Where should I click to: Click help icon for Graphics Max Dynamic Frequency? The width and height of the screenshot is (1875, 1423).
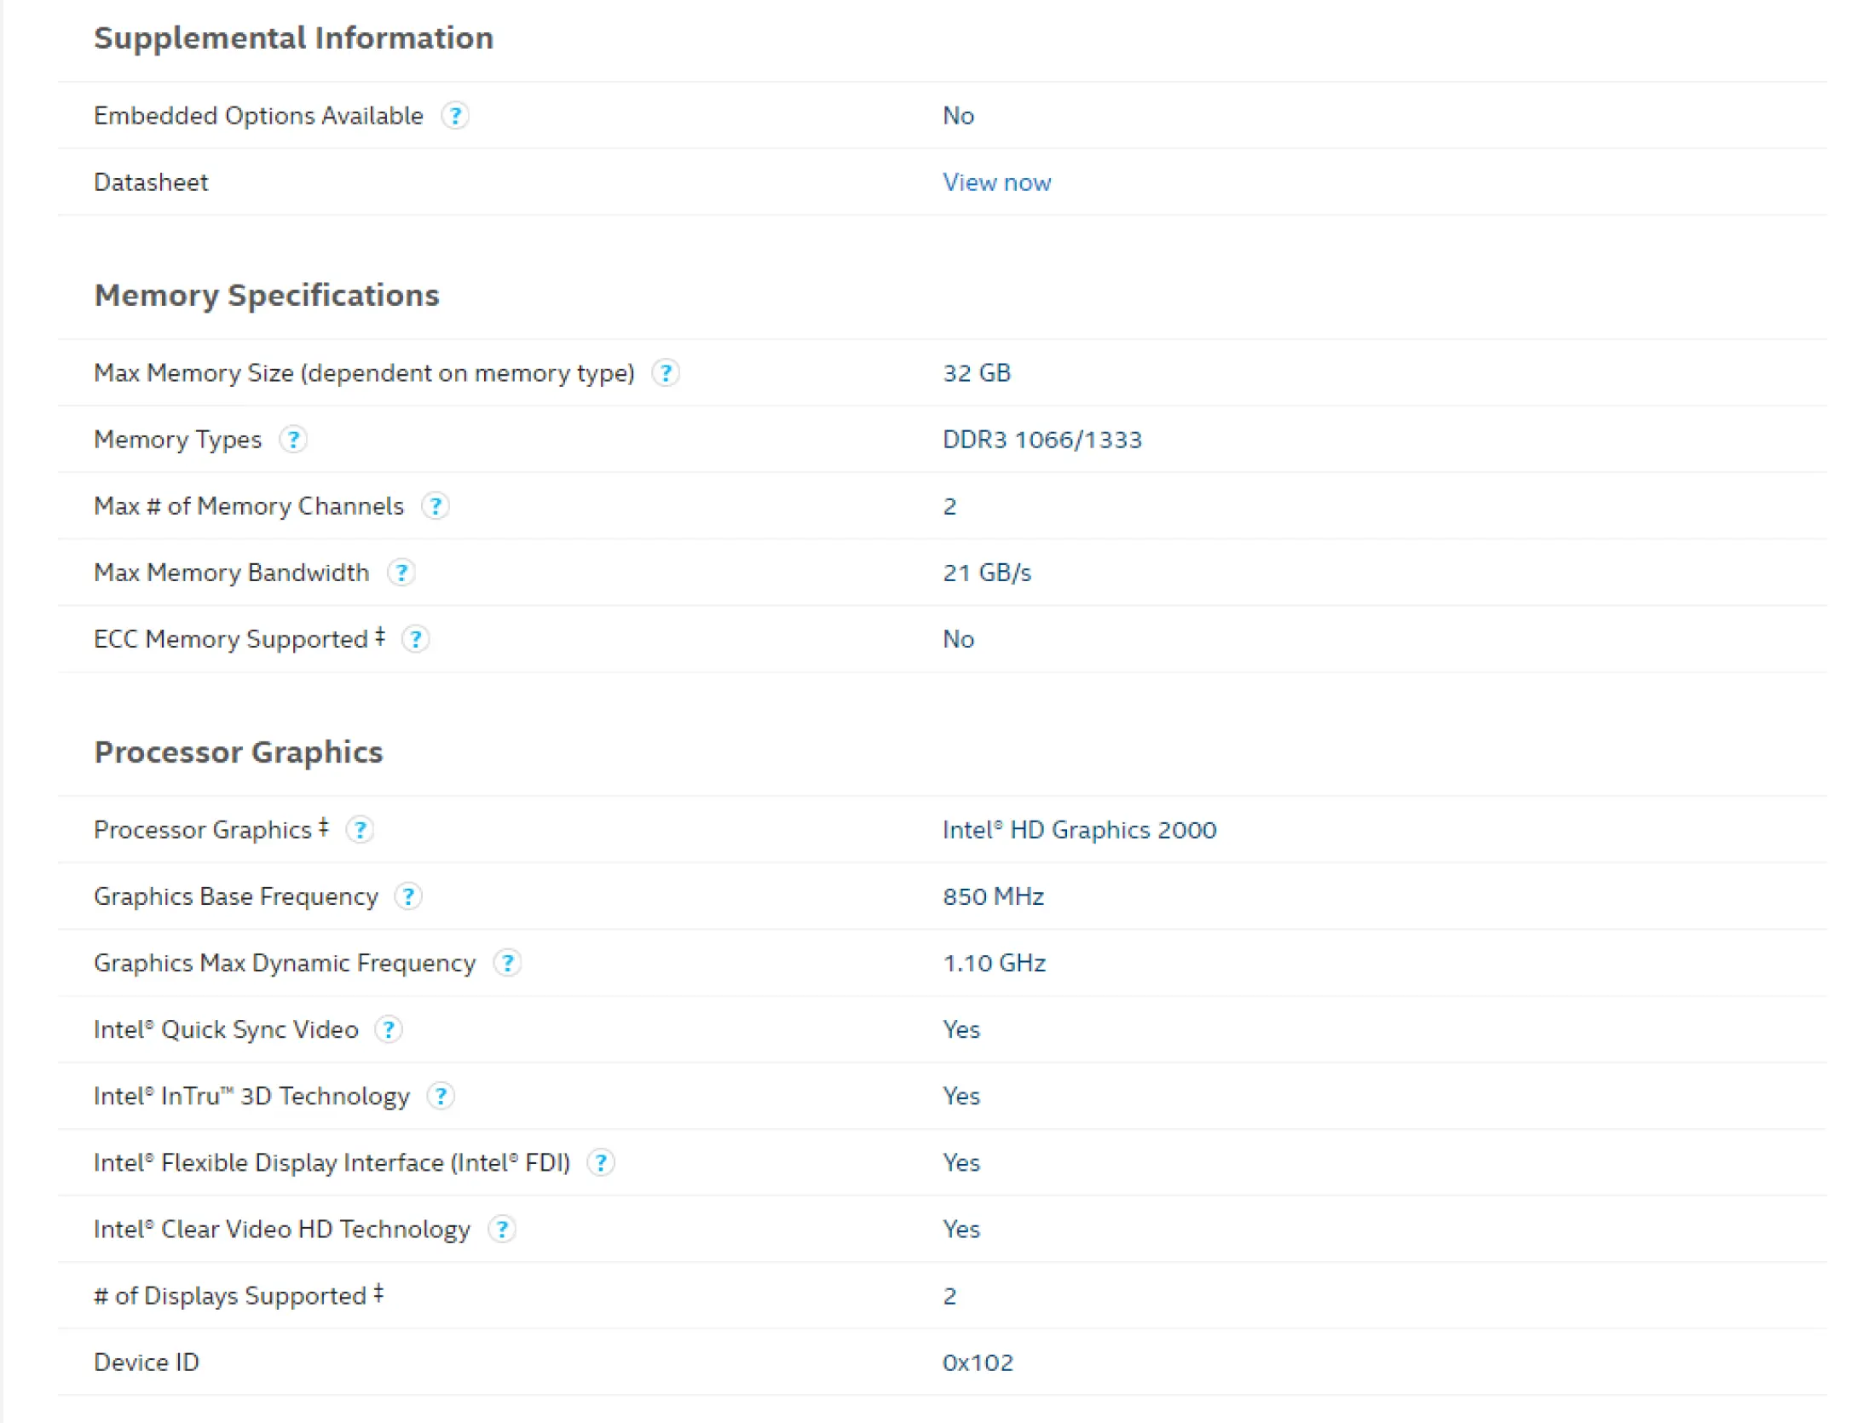(x=507, y=962)
